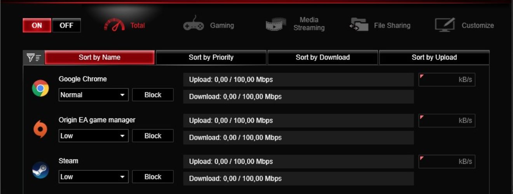
Task: Select the Sort by Upload tab
Action: click(434, 57)
